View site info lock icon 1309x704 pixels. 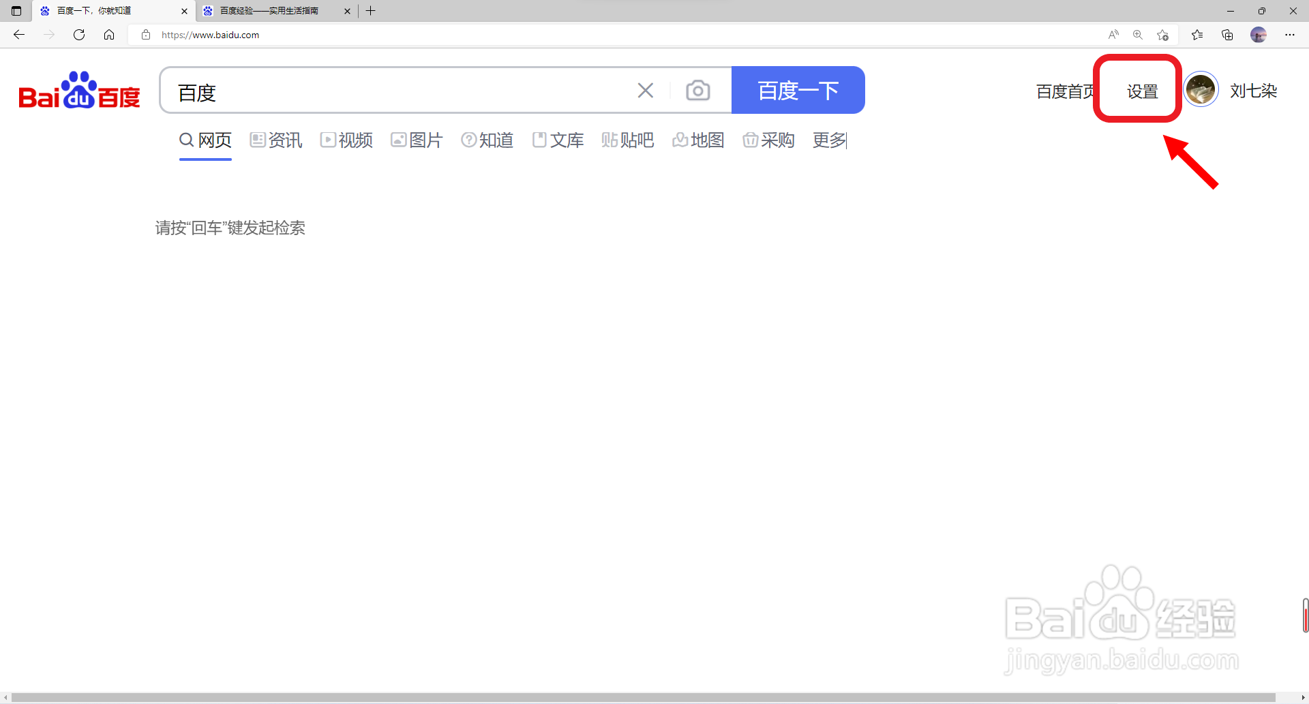pyautogui.click(x=145, y=35)
